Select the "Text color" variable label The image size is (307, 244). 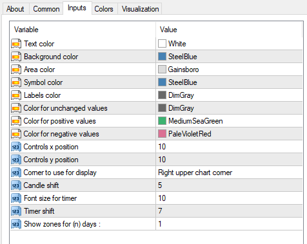[x=39, y=44]
